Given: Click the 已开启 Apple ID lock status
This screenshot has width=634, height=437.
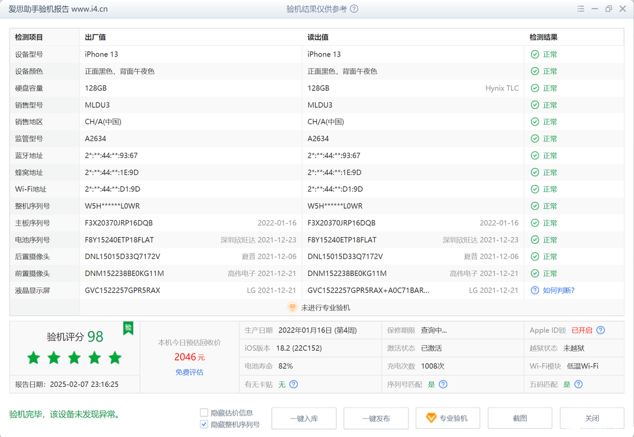Looking at the screenshot, I should click(x=582, y=330).
